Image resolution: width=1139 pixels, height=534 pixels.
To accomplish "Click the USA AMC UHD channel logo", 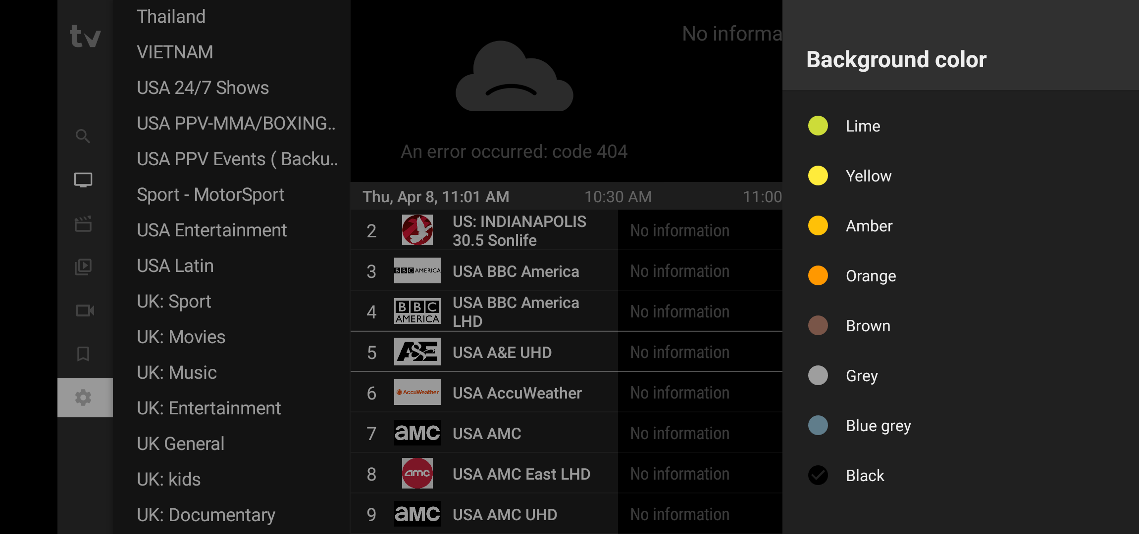I will coord(417,514).
